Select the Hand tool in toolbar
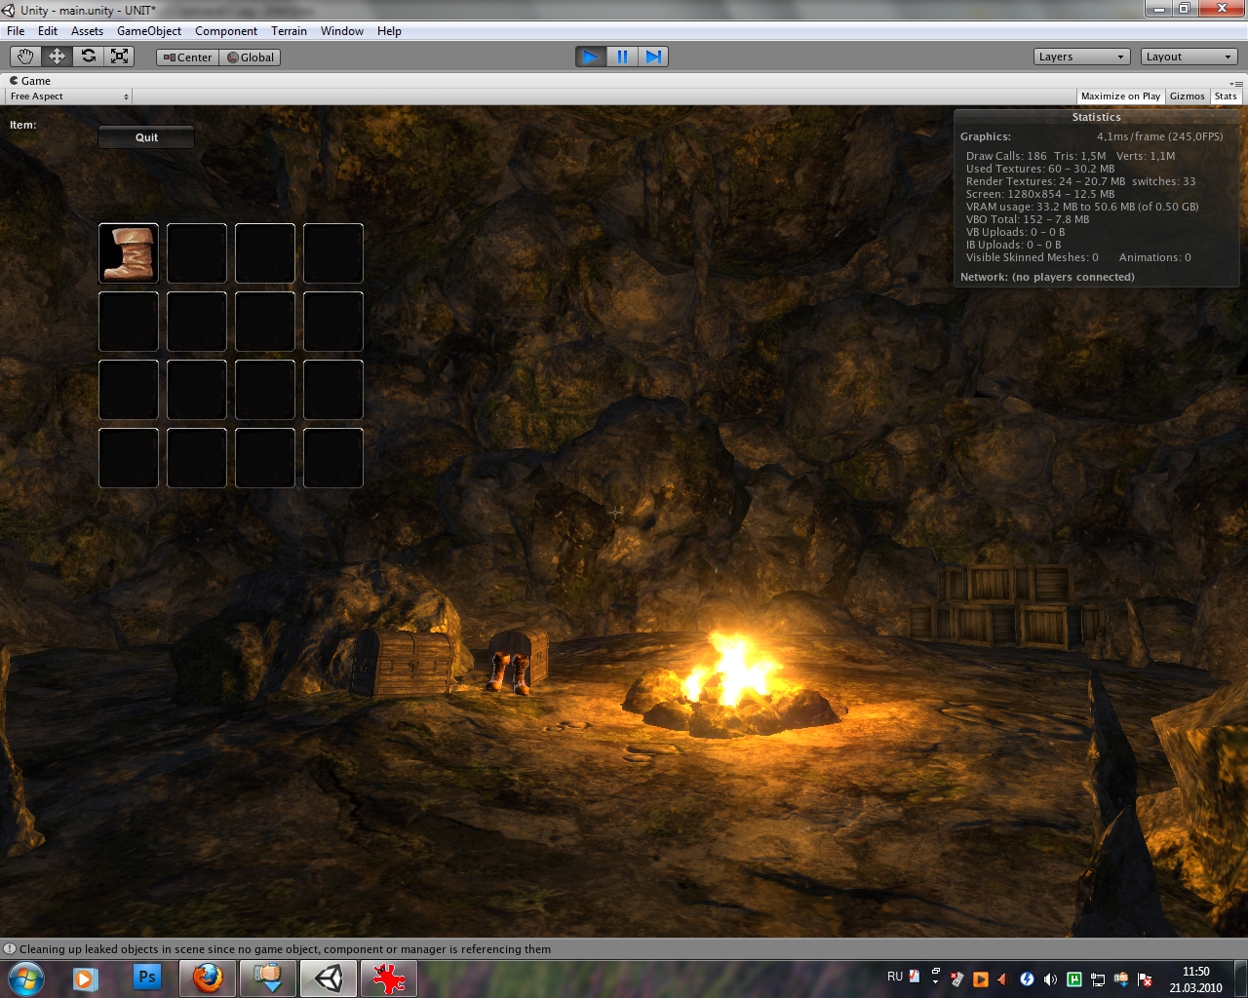The width and height of the screenshot is (1248, 998). pos(25,57)
